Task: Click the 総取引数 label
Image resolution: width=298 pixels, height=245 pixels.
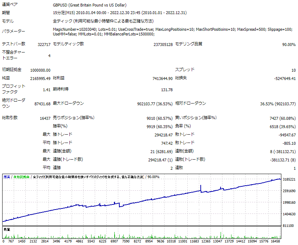Action: point(10,118)
